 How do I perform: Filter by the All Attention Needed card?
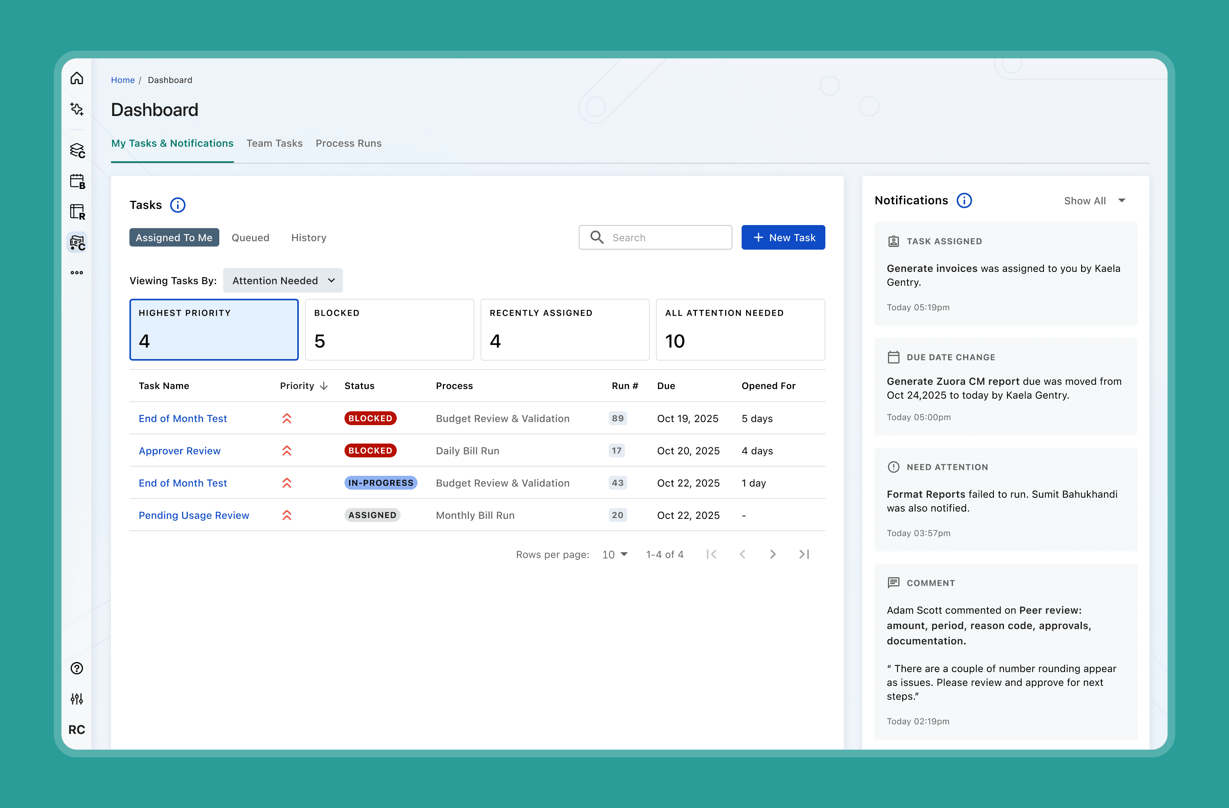tap(740, 329)
